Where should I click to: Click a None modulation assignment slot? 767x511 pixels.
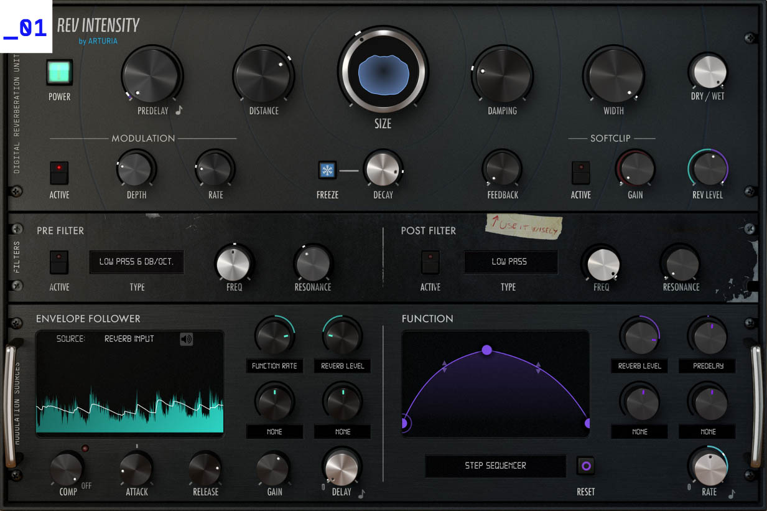pyautogui.click(x=274, y=431)
